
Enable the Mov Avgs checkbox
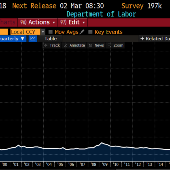(x=51, y=32)
